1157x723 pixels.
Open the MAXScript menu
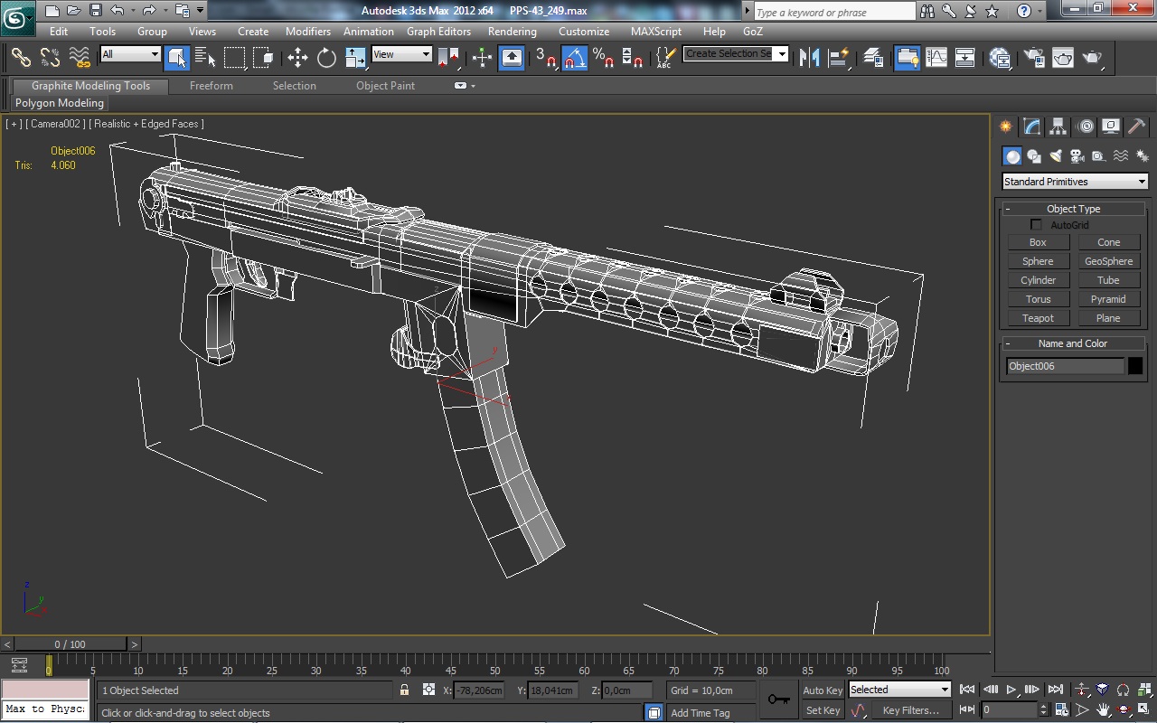click(x=656, y=31)
